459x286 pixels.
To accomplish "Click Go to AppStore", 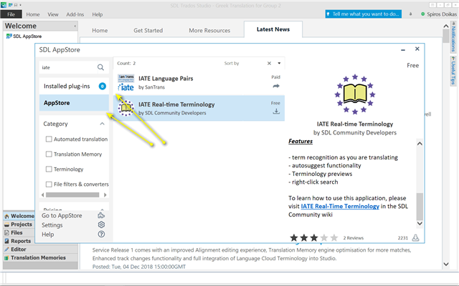I will (62, 216).
